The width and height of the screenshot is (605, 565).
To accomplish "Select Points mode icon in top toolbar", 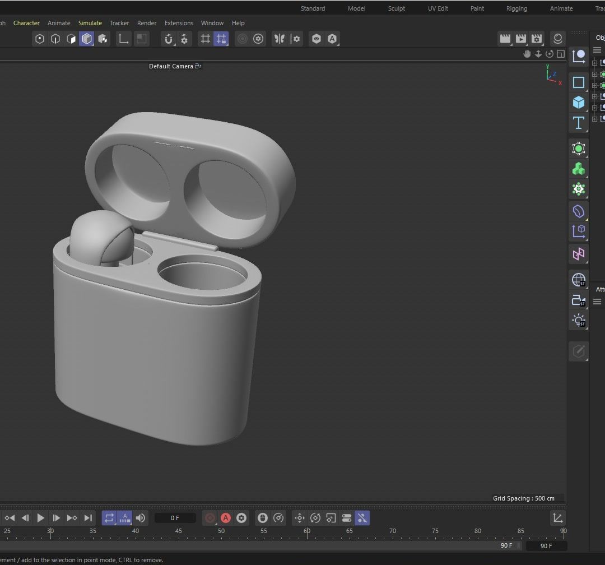I will 40,39.
